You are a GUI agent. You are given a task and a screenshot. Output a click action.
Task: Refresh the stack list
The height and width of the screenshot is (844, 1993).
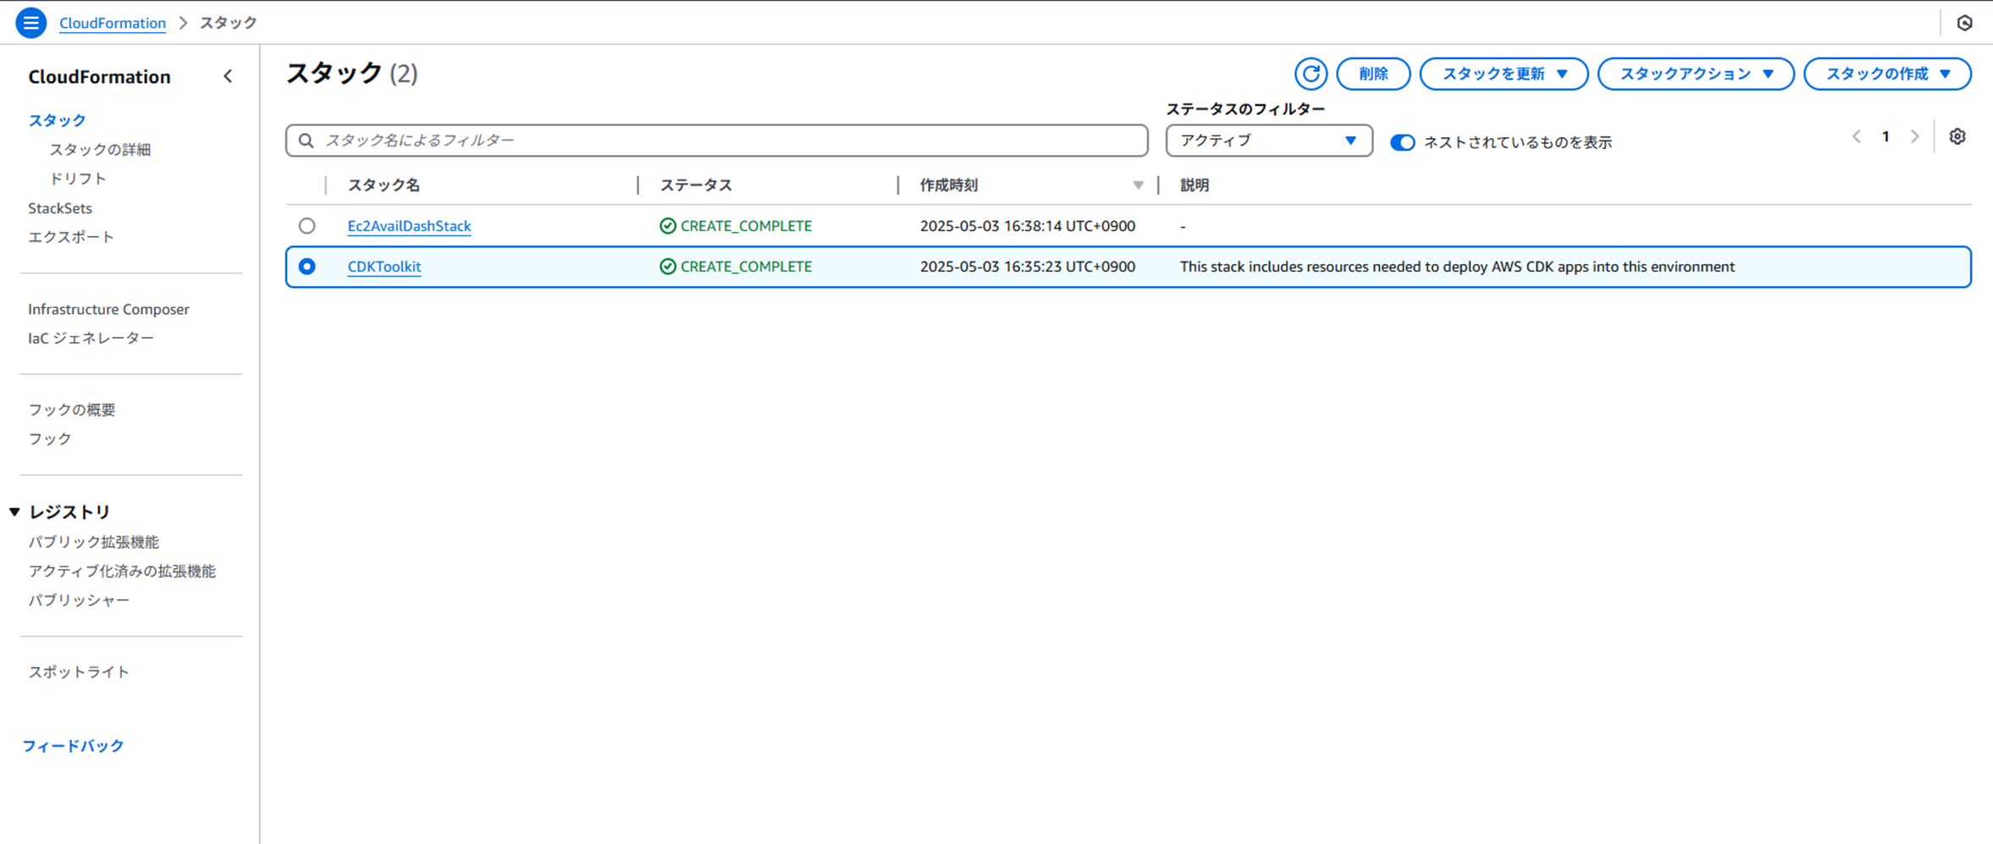point(1310,74)
